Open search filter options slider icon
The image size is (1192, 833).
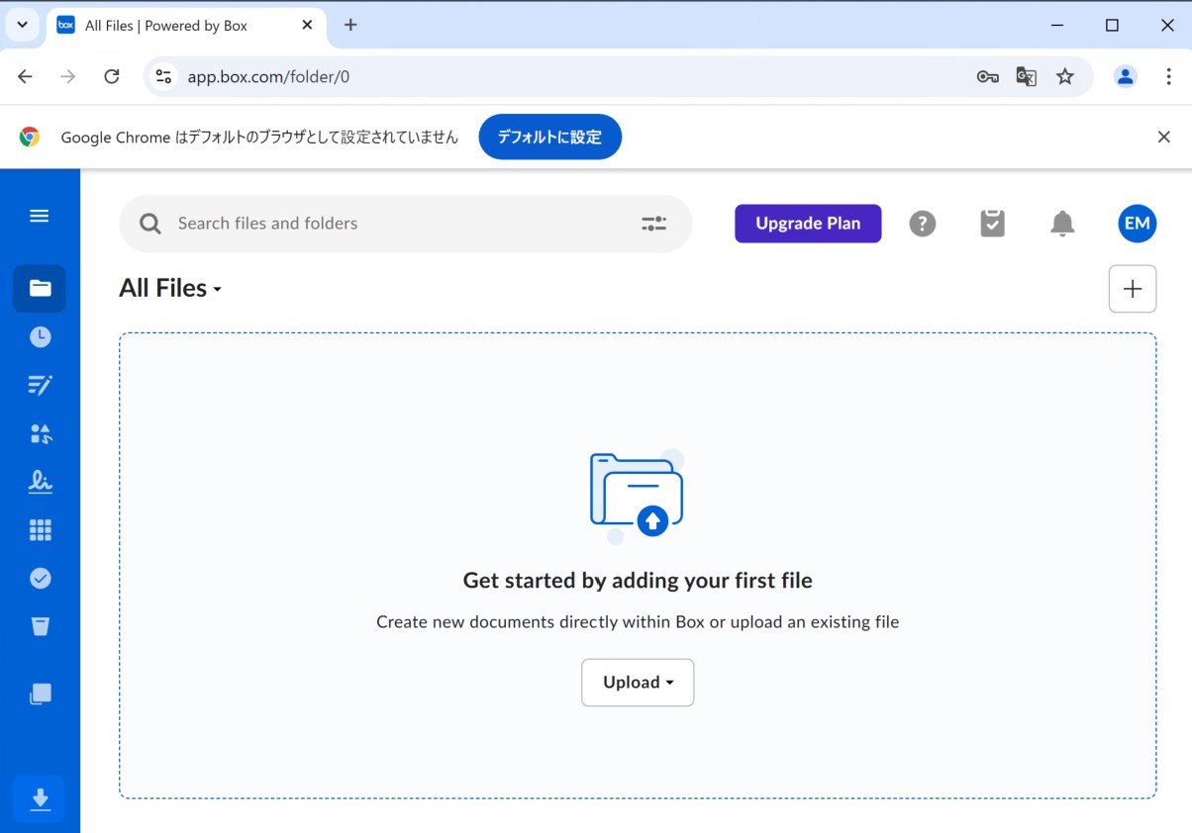click(653, 224)
